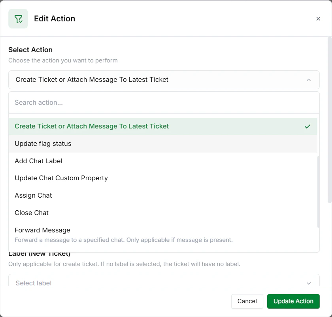This screenshot has height=317, width=332.
Task: Focus the Search action input box
Action: (x=164, y=103)
